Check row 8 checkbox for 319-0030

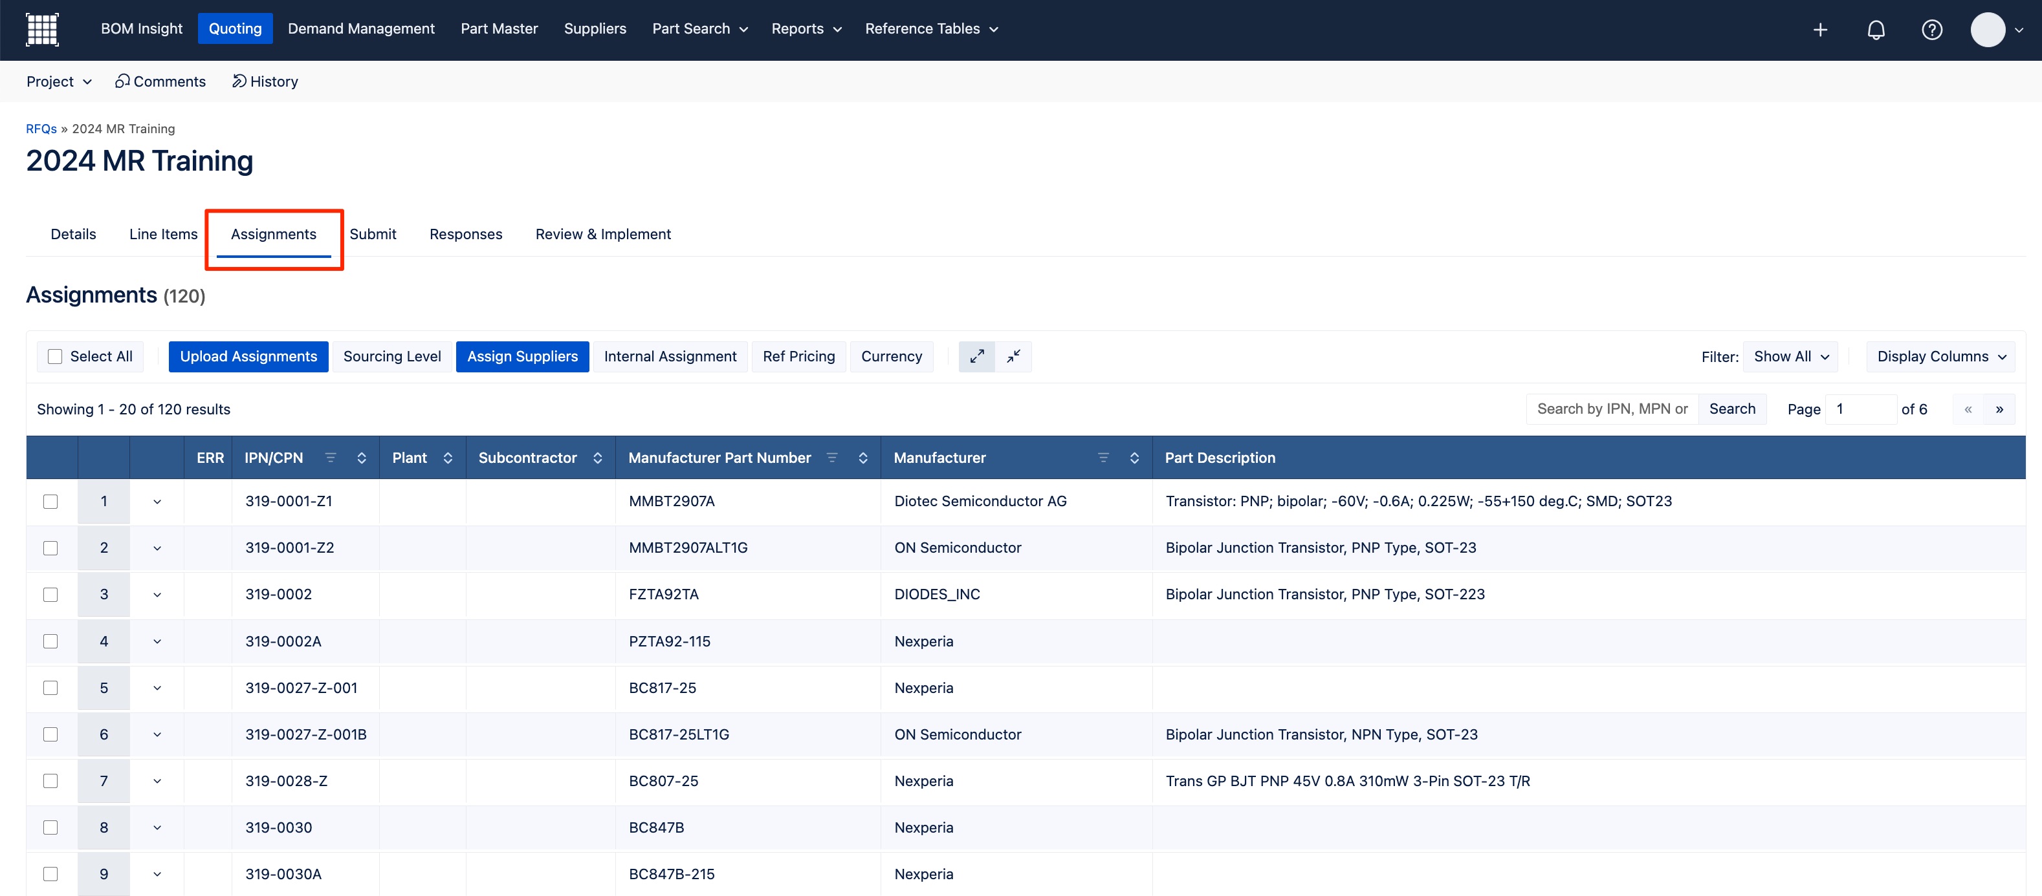click(x=50, y=828)
